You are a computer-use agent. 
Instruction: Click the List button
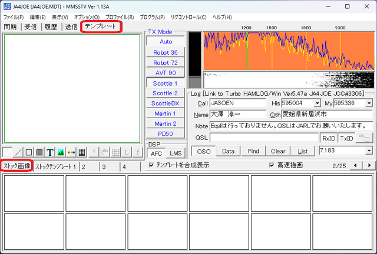[x=302, y=151]
